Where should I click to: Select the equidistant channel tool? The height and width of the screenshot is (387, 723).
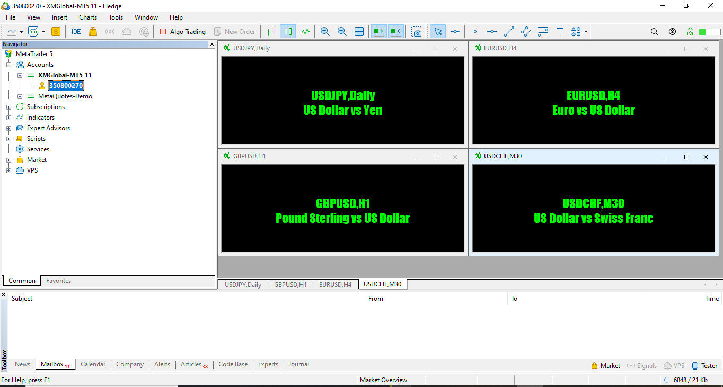pyautogui.click(x=526, y=32)
